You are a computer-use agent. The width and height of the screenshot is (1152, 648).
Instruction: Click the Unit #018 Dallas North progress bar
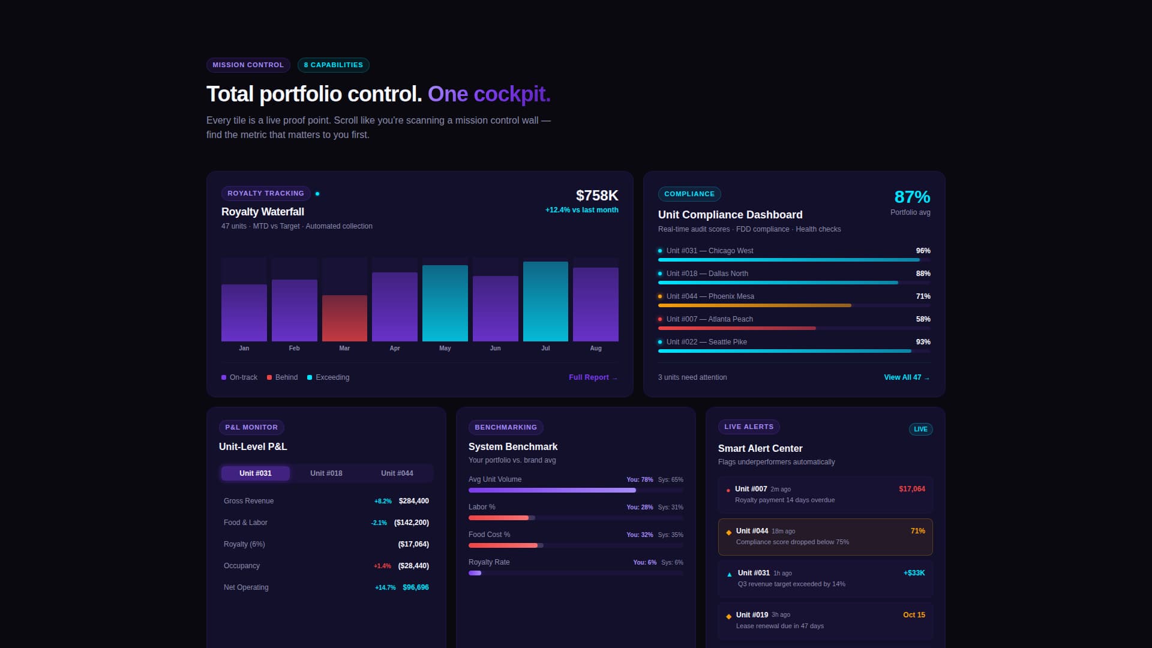point(794,283)
